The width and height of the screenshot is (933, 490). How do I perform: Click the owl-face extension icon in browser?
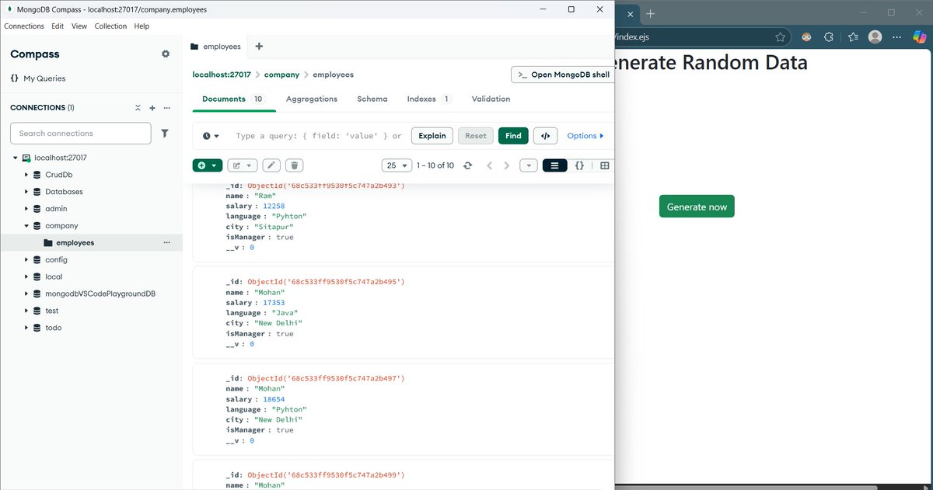tap(807, 36)
